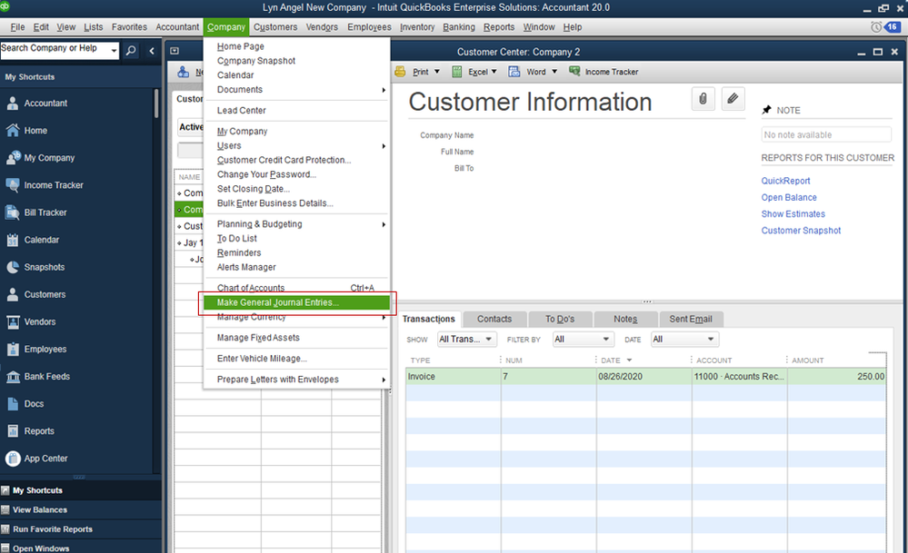Image resolution: width=908 pixels, height=553 pixels.
Task: Open the QuickReport link
Action: (x=785, y=181)
